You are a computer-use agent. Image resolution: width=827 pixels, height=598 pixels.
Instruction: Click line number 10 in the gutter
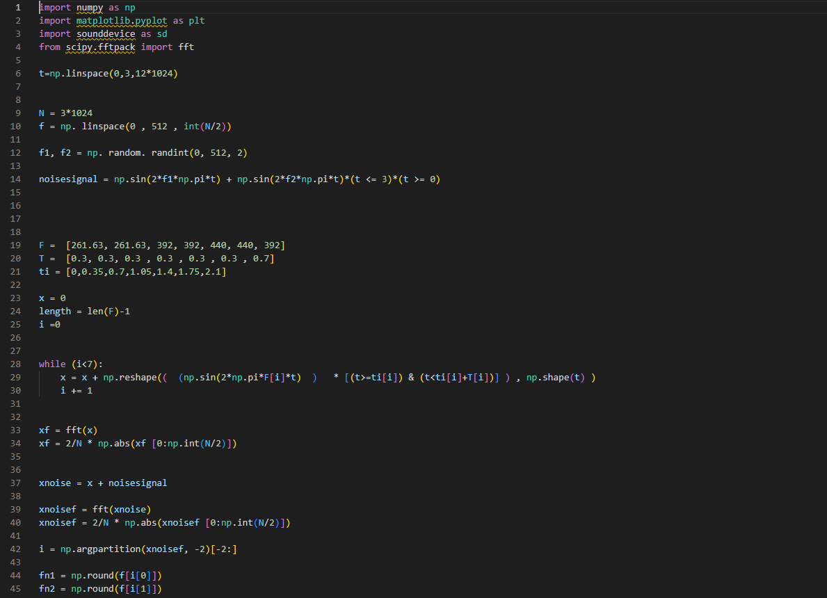pyautogui.click(x=15, y=126)
